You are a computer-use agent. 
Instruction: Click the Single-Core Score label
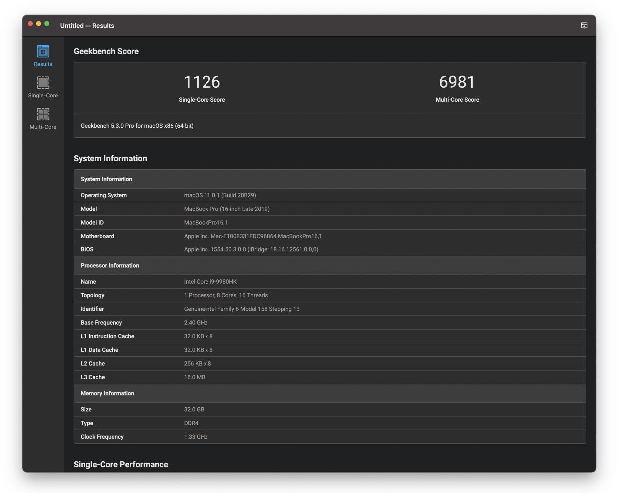click(x=202, y=100)
